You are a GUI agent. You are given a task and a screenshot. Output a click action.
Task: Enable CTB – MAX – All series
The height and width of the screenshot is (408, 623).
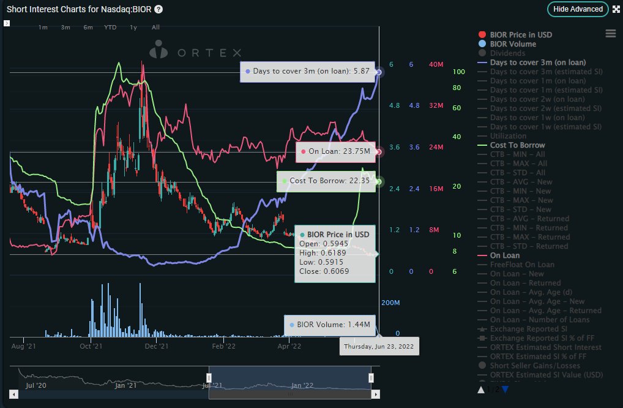tap(513, 164)
